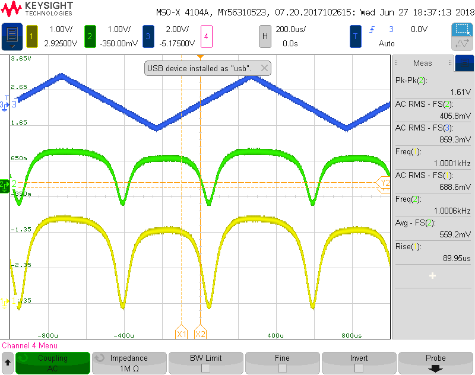The height and width of the screenshot is (375, 475).
Task: Click the trigger level 0.0V value
Action: pos(419,29)
